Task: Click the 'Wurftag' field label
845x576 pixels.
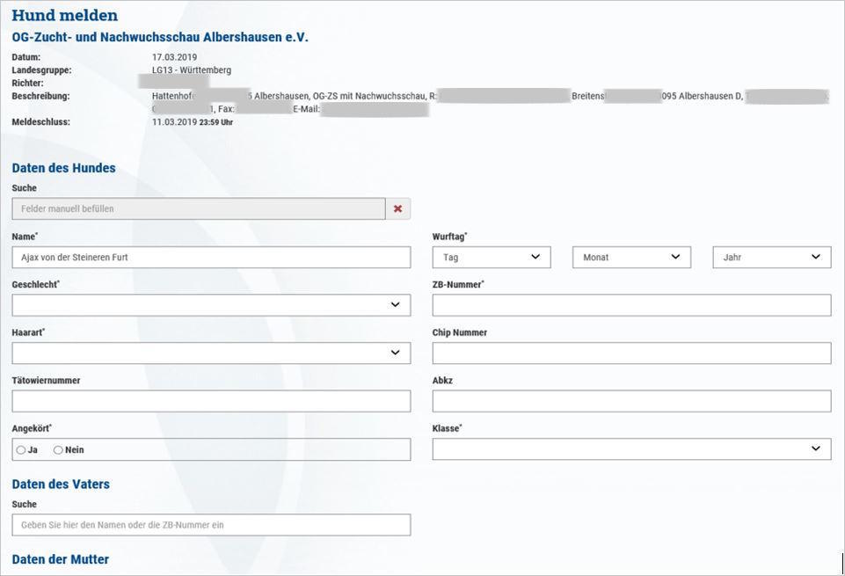Action: click(449, 237)
